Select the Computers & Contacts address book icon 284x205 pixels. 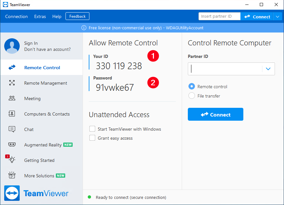[x=12, y=114]
